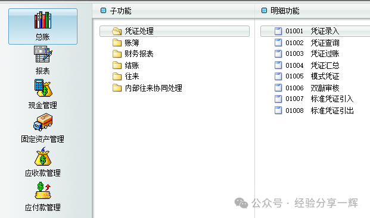This screenshot has height=218, width=370.
Task: Open 01008 标准凭证引出 function
Action: [314, 110]
